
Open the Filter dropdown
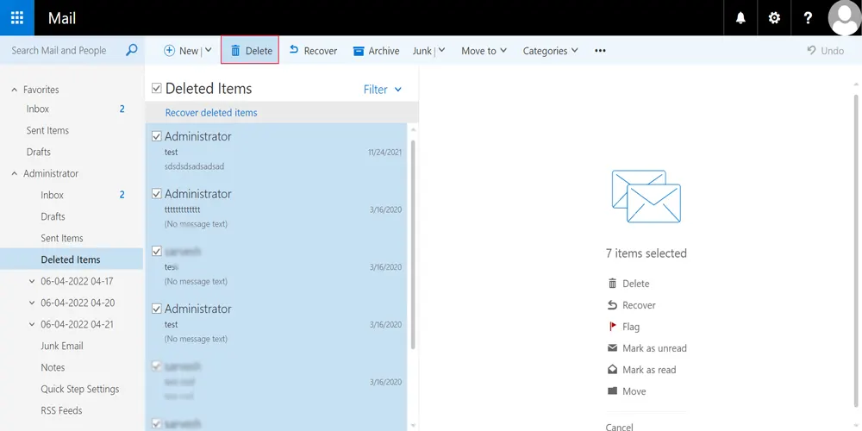(383, 89)
